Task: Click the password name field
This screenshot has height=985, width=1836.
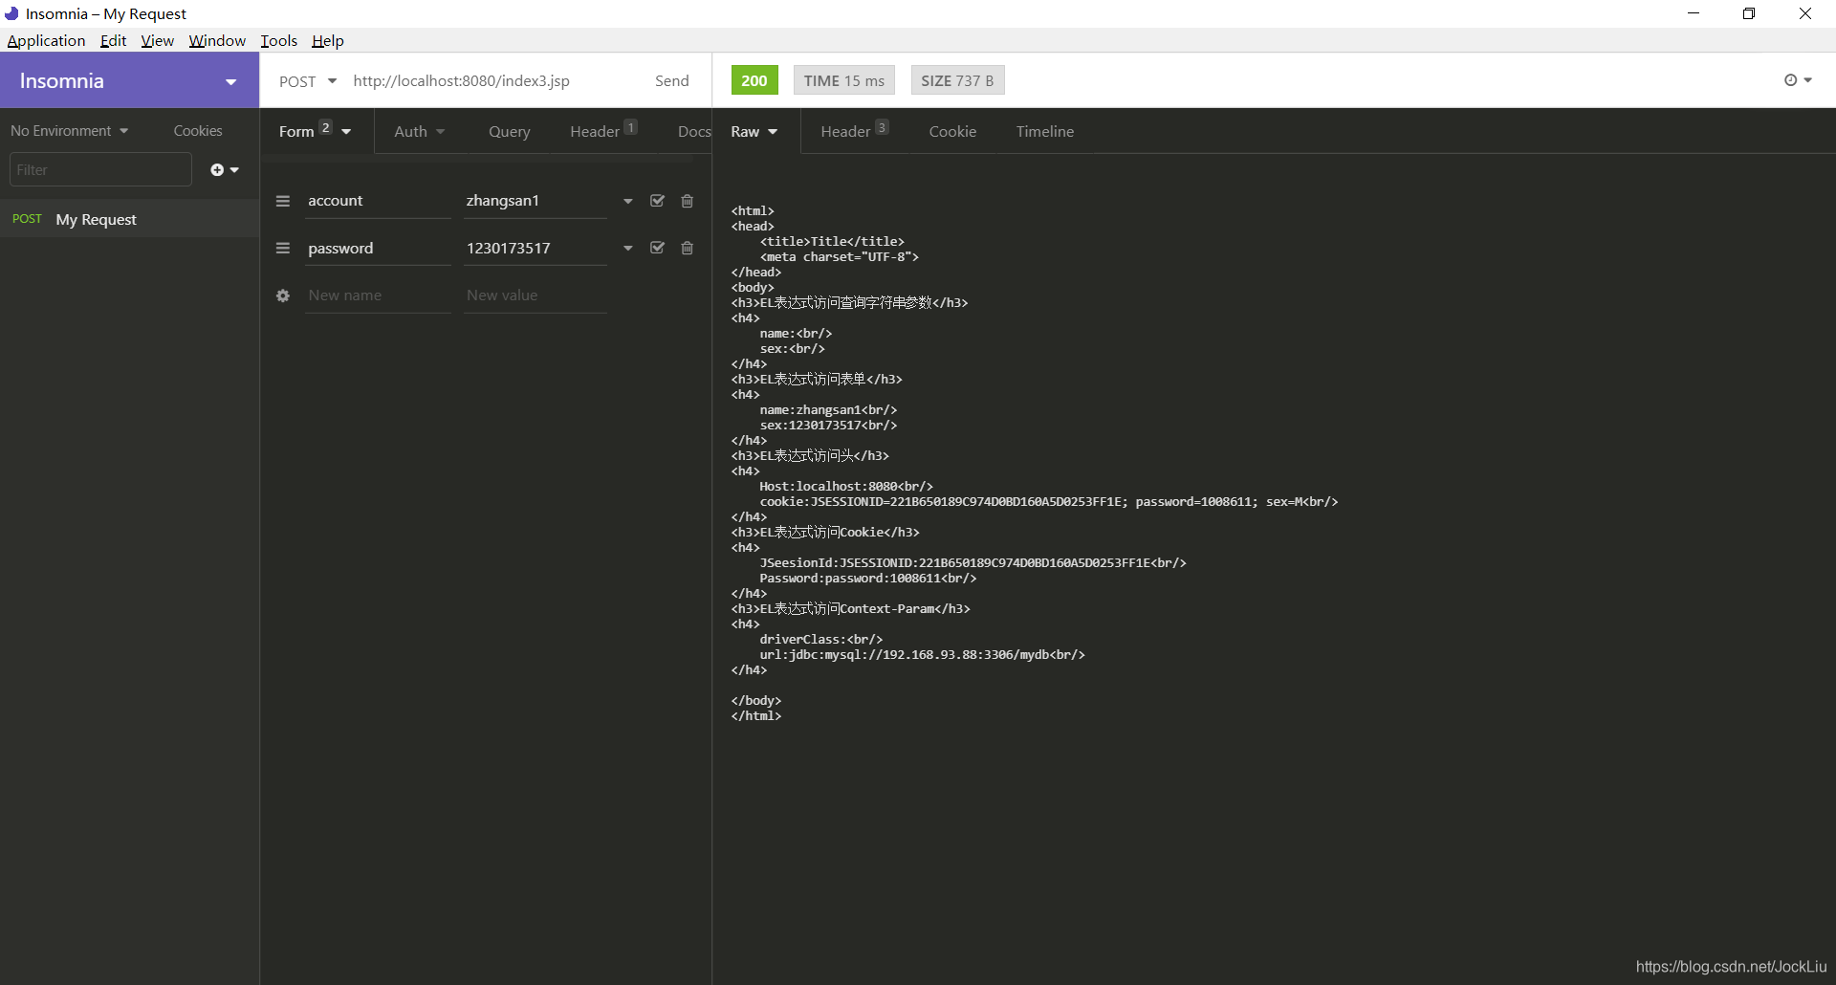Action: [378, 248]
